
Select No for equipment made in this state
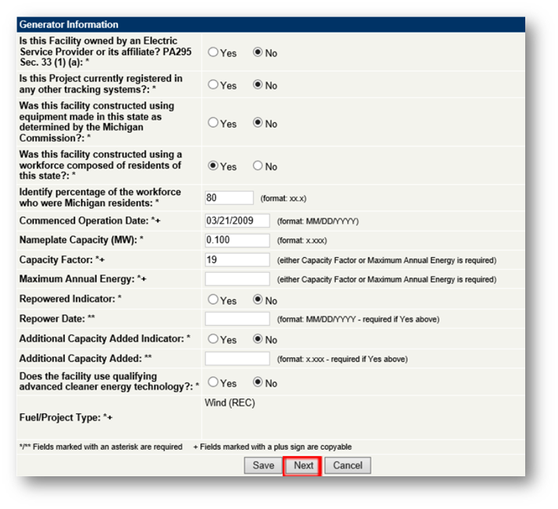pyautogui.click(x=258, y=123)
